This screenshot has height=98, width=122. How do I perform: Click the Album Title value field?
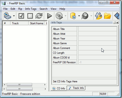tap(98, 29)
